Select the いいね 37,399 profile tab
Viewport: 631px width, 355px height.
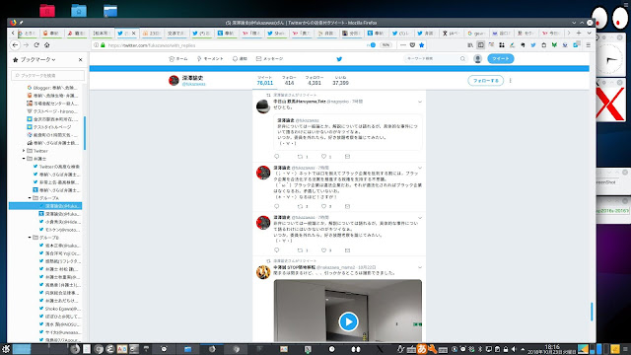click(340, 81)
